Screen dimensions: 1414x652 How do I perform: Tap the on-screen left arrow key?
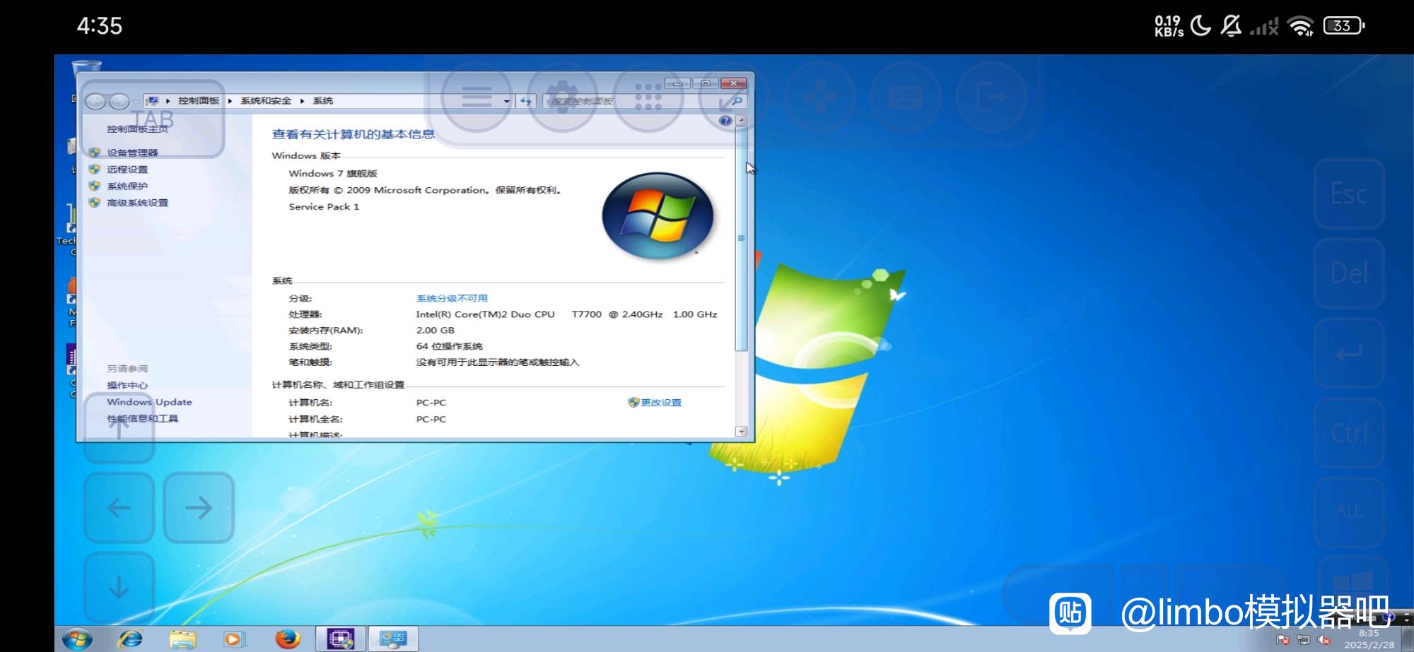click(119, 507)
